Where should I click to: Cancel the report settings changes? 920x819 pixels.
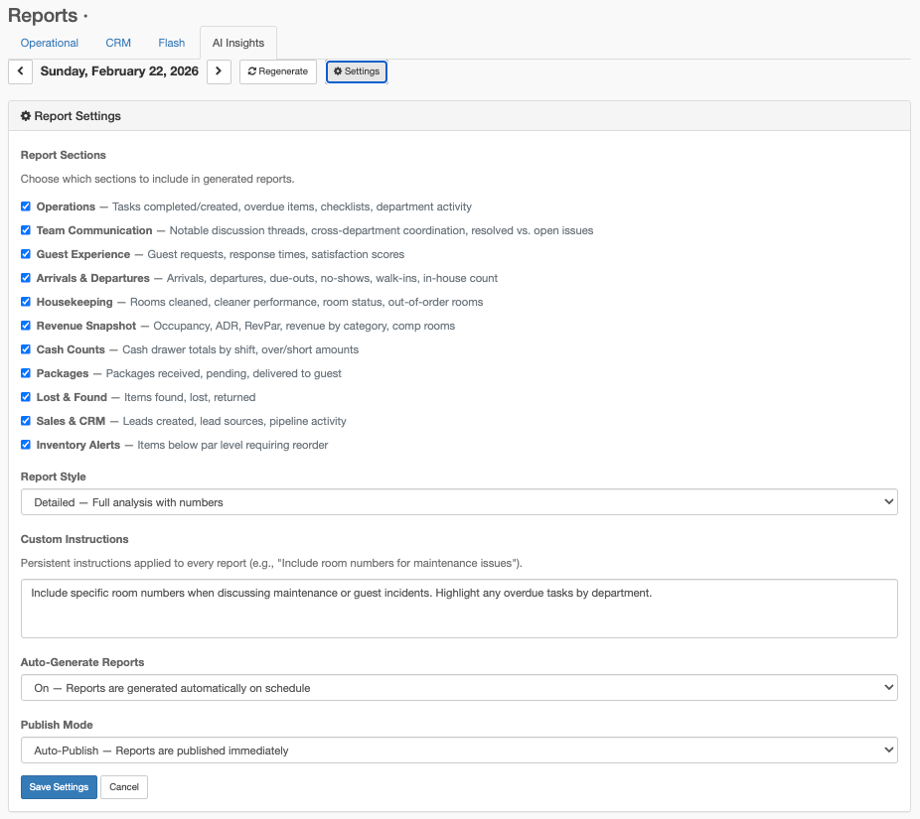tap(124, 787)
